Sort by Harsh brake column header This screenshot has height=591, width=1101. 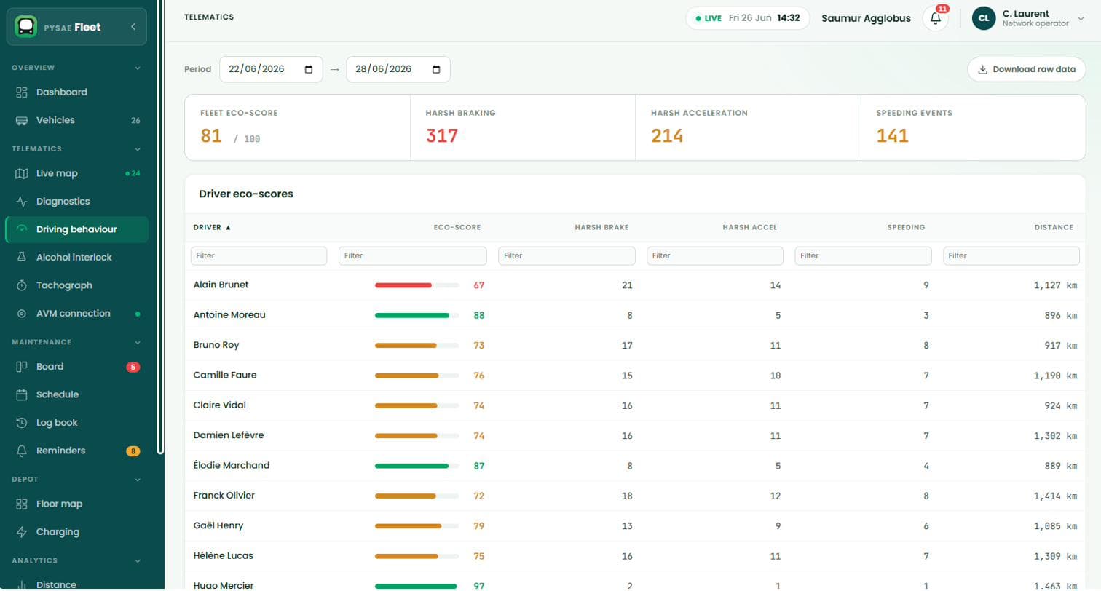(601, 227)
